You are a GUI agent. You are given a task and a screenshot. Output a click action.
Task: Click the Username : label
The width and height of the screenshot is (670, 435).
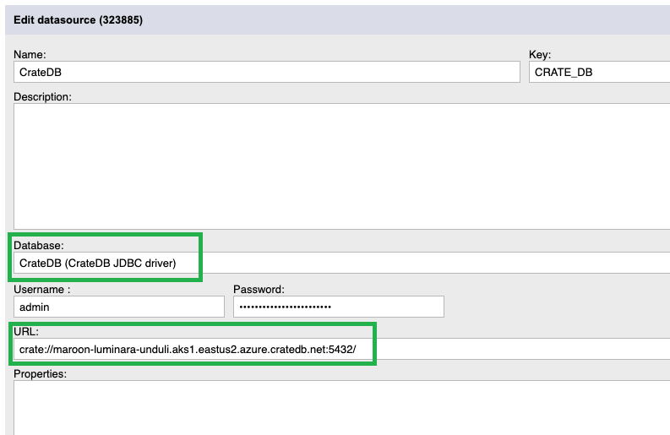click(x=42, y=289)
